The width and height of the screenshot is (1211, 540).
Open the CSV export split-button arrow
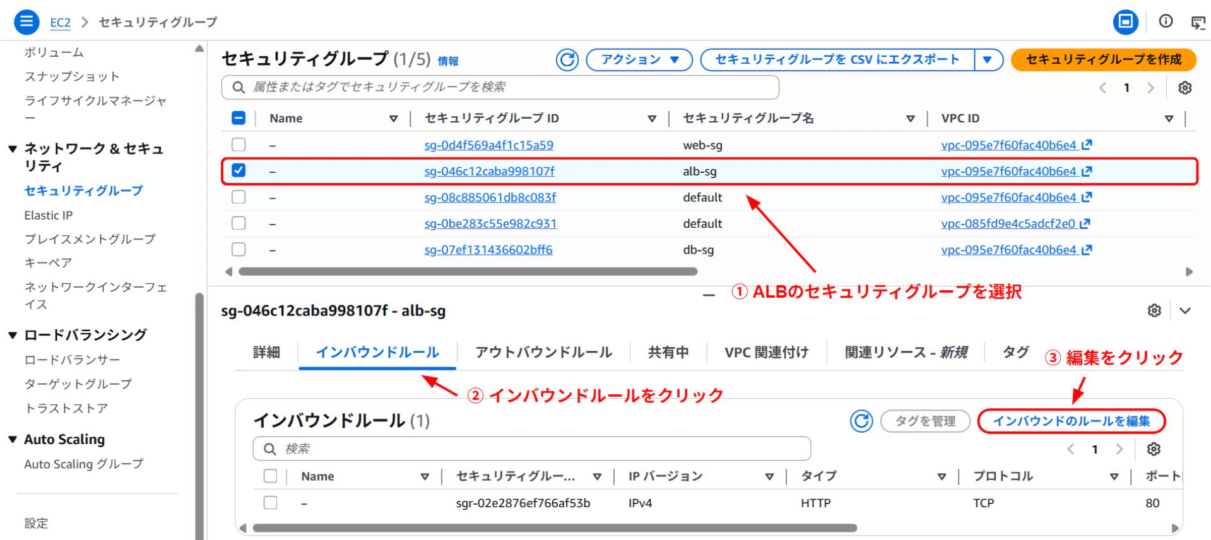pyautogui.click(x=988, y=60)
